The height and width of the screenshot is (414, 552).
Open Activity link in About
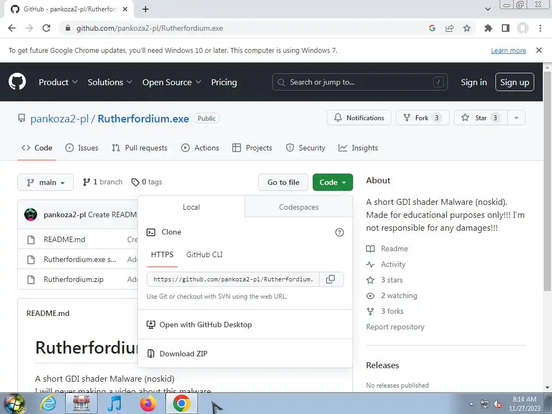tap(393, 264)
